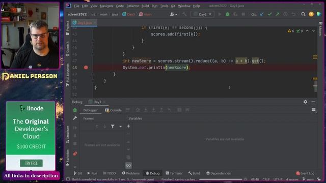Go to previous highlighted error arrow
326x183 pixels.
click(x=307, y=30)
